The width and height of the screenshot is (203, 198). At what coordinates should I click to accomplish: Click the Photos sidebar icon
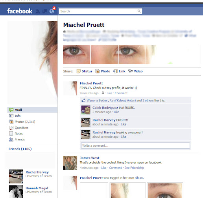[x=11, y=122]
